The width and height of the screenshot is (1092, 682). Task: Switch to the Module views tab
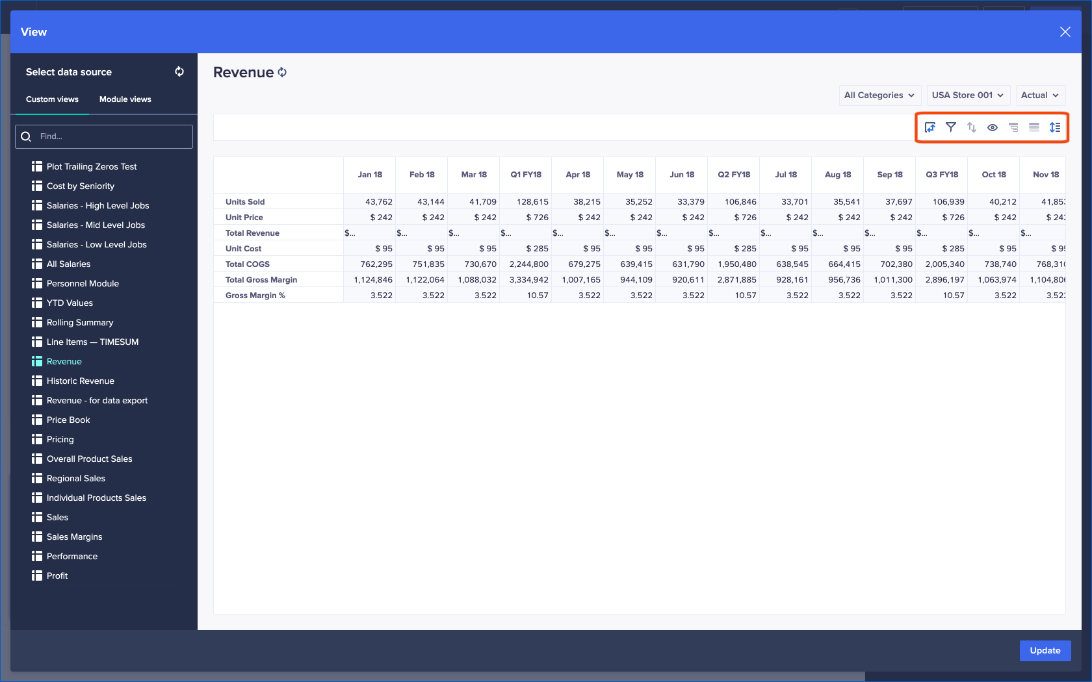click(x=125, y=99)
